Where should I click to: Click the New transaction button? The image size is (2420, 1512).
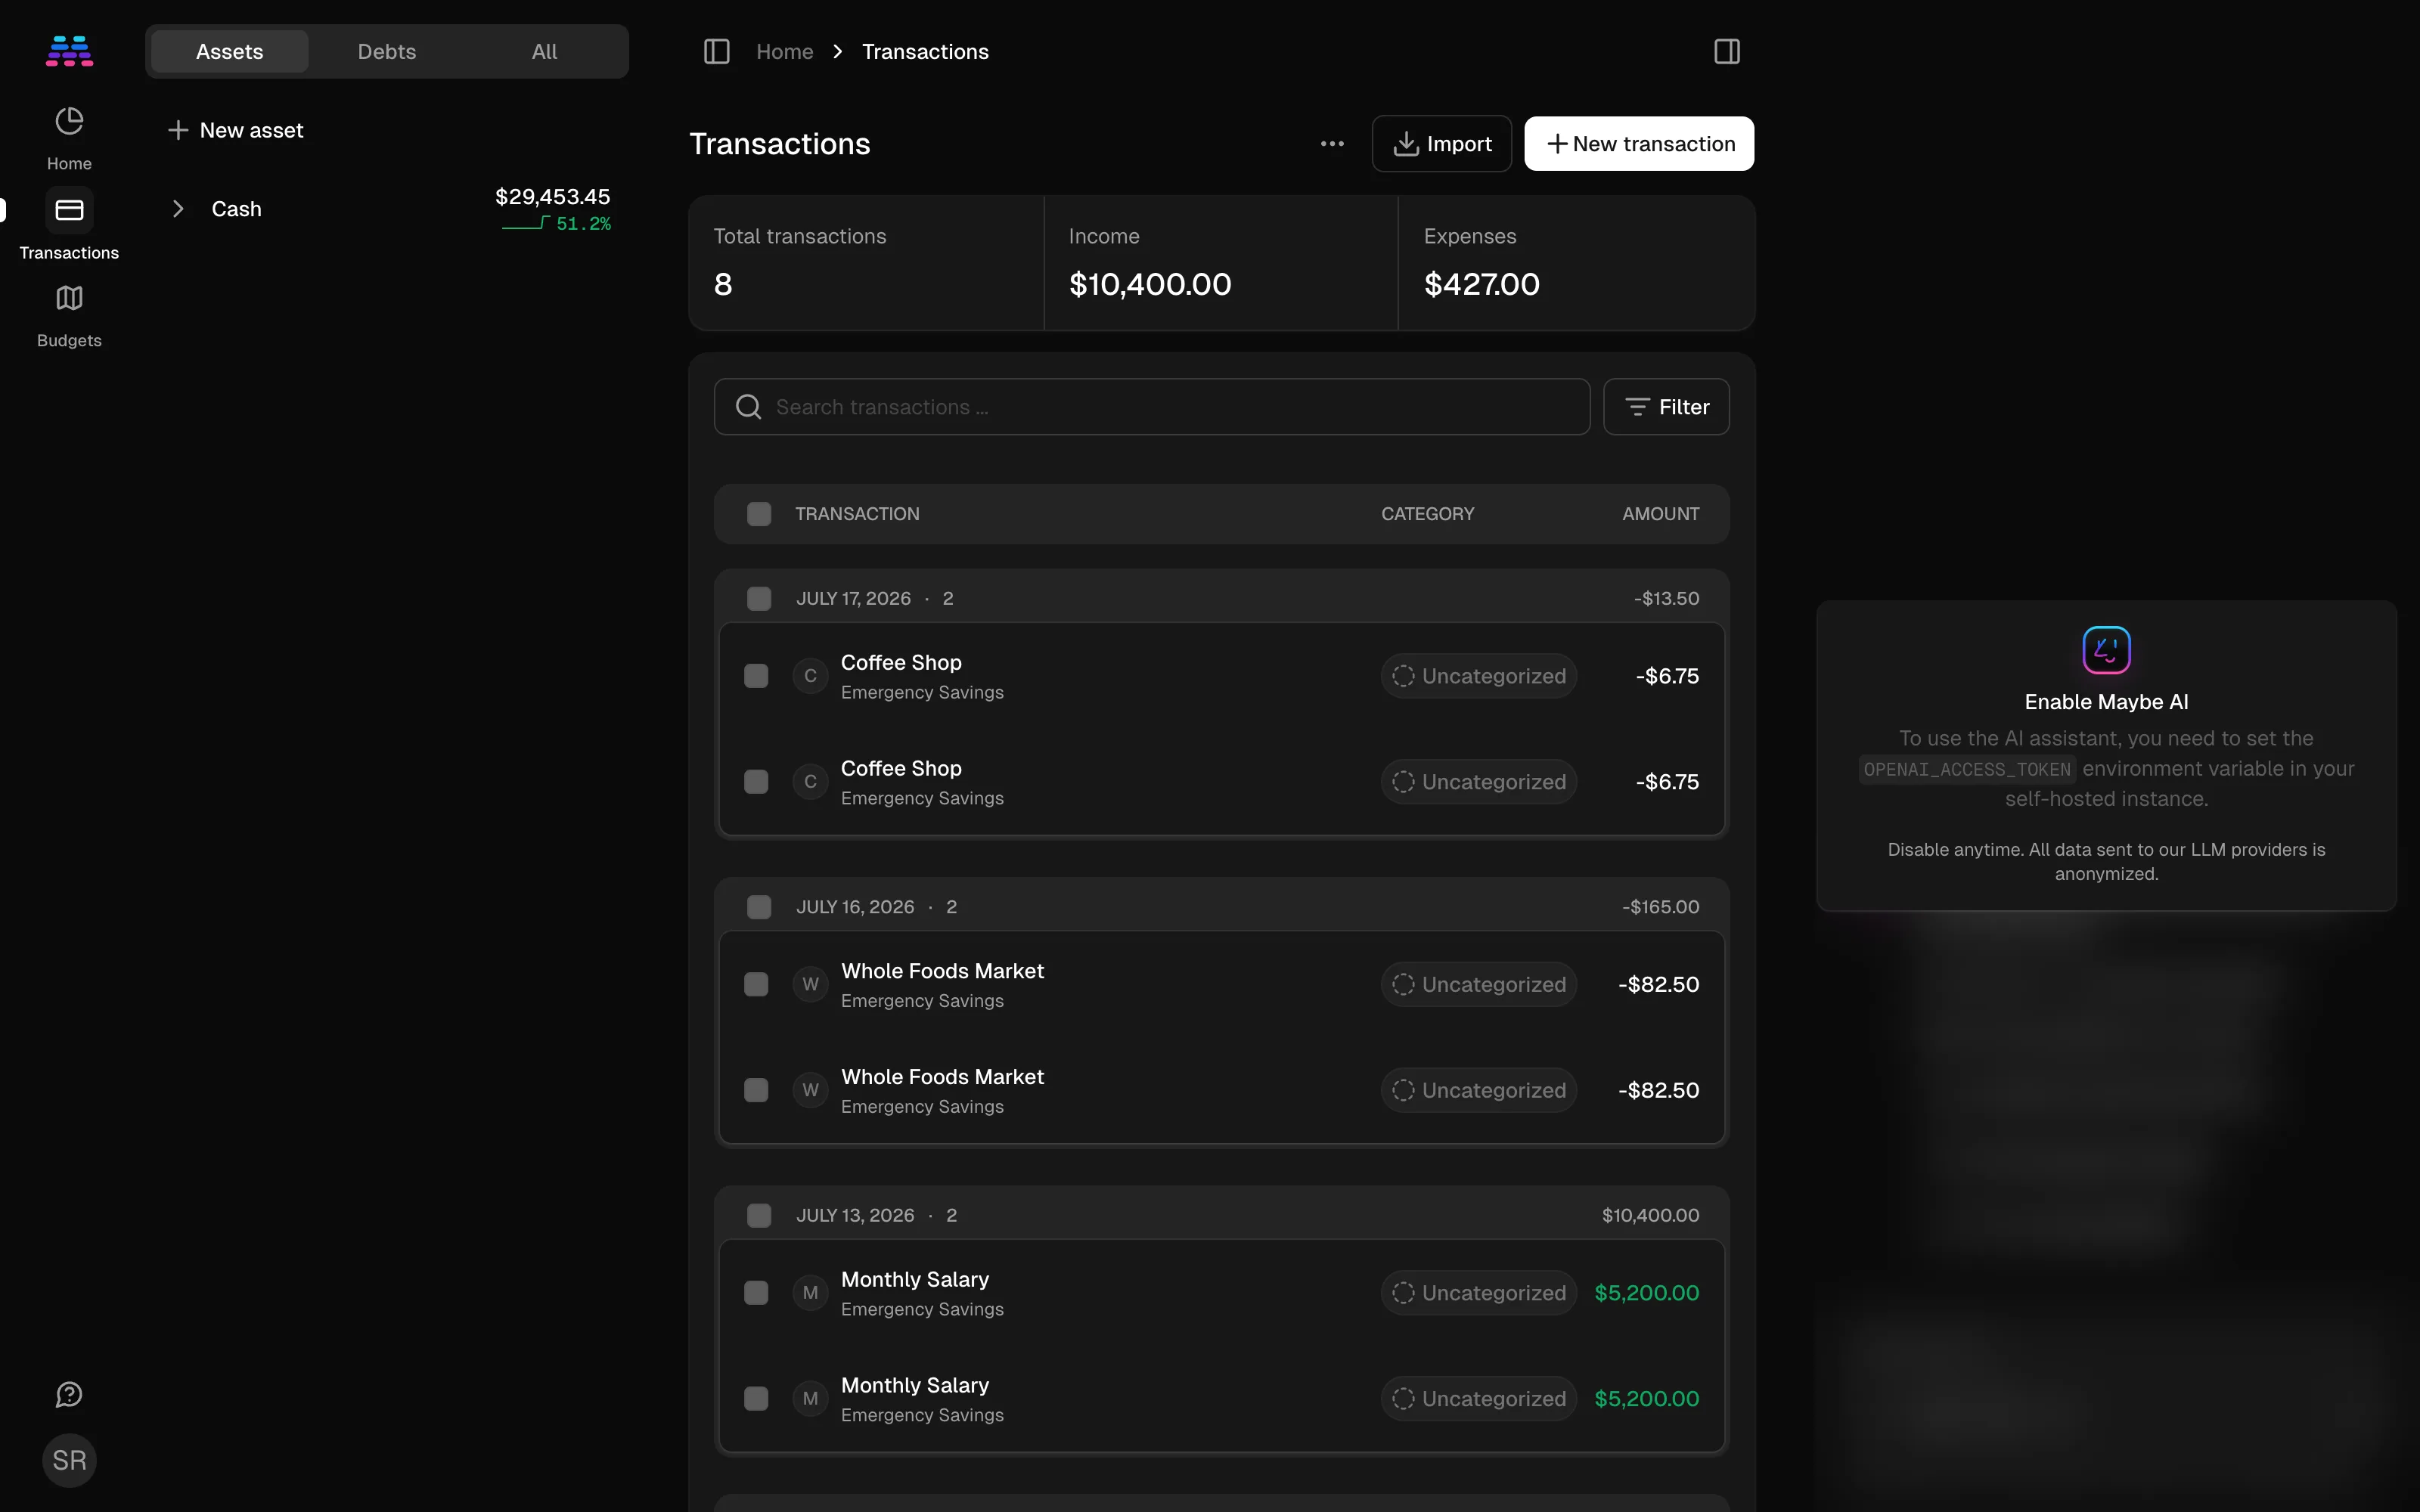pyautogui.click(x=1639, y=144)
